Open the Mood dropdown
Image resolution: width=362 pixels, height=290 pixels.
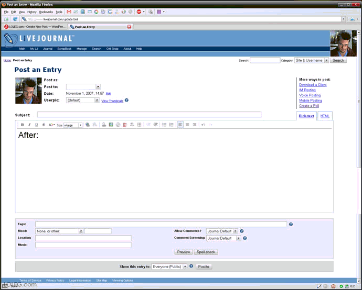59,231
